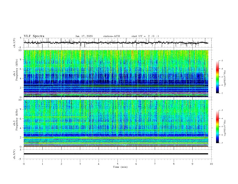Screen dimensions: 238x184
Task: Click the time axis tick label "7"
Action: tap(155, 164)
